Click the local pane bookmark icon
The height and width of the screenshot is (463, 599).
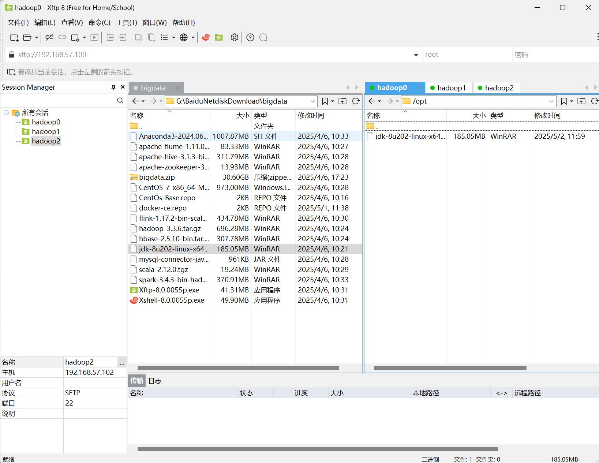pos(325,101)
